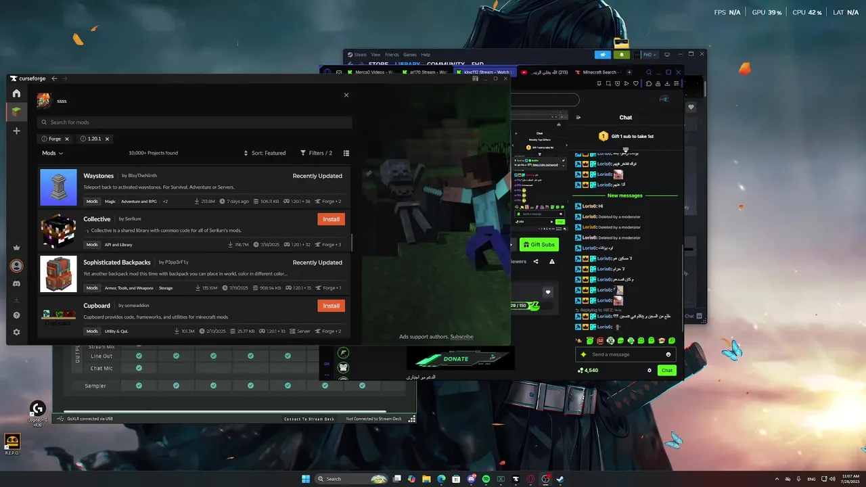Toggle the third Line Out routing checkmark
866x487 pixels.
pyautogui.click(x=213, y=356)
